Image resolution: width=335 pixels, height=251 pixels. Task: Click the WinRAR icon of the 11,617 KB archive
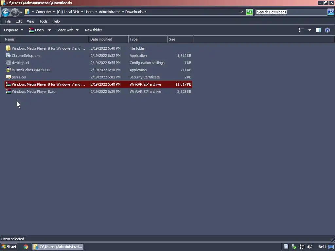(8, 84)
